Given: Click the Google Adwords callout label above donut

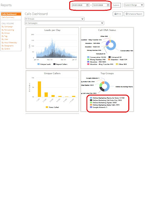Looking at the screenshot, I should coord(93,78).
